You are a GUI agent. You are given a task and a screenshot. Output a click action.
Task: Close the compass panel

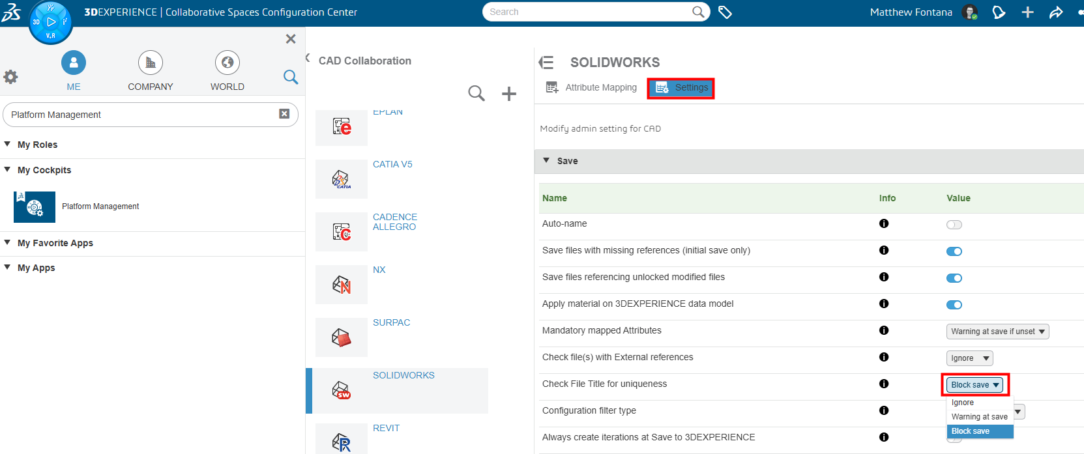click(x=291, y=39)
